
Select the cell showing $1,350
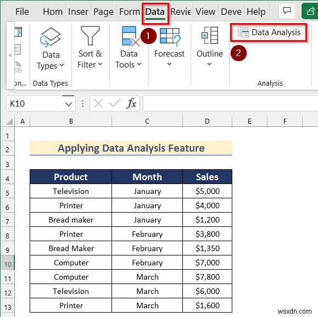pyautogui.click(x=207, y=248)
